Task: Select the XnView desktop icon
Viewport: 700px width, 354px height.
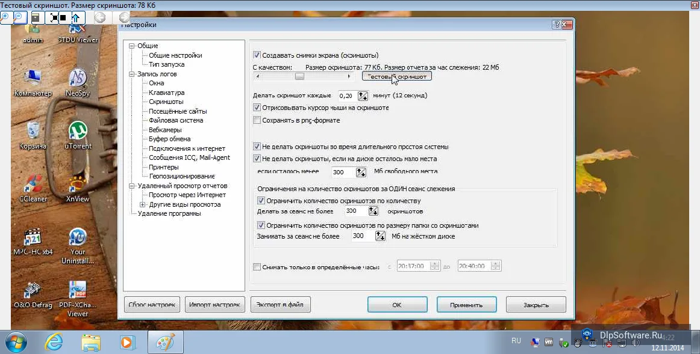Action: coord(78,188)
